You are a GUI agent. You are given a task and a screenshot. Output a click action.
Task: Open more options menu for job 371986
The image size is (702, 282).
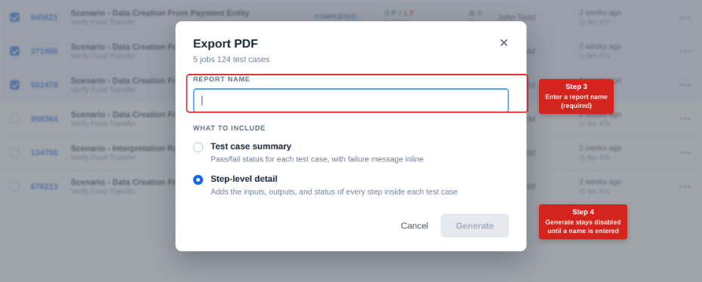685,51
